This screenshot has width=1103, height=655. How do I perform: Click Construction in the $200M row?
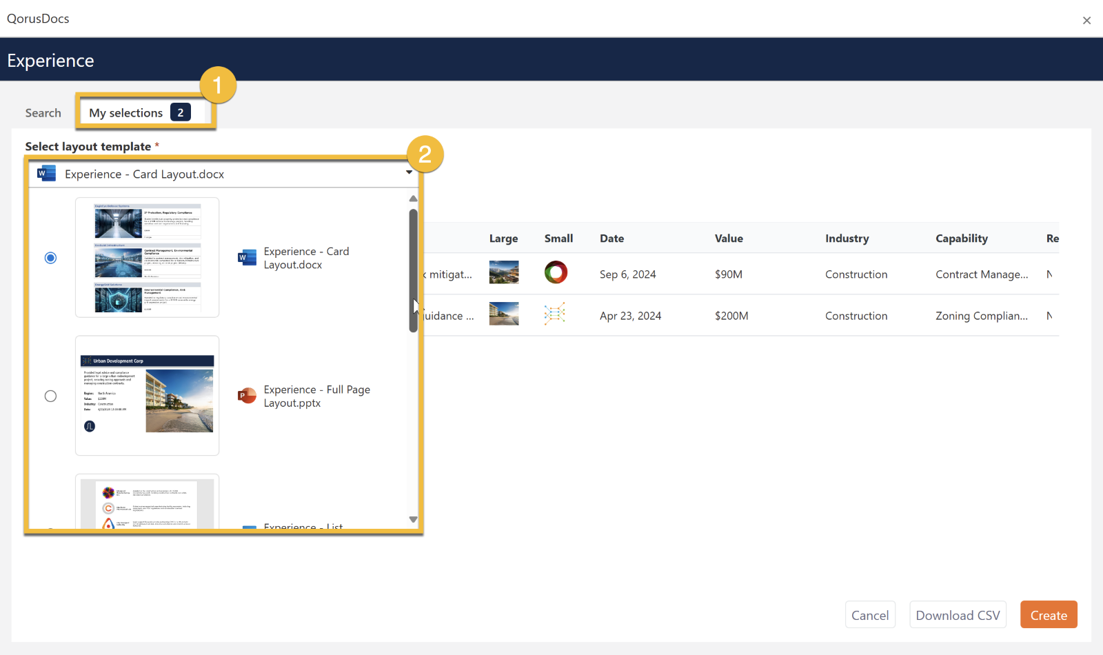click(x=856, y=316)
